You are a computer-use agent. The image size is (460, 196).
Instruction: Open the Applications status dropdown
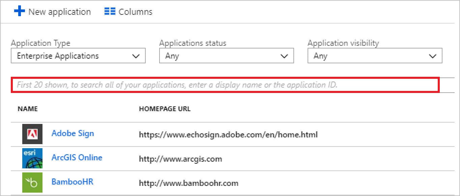pyautogui.click(x=226, y=56)
